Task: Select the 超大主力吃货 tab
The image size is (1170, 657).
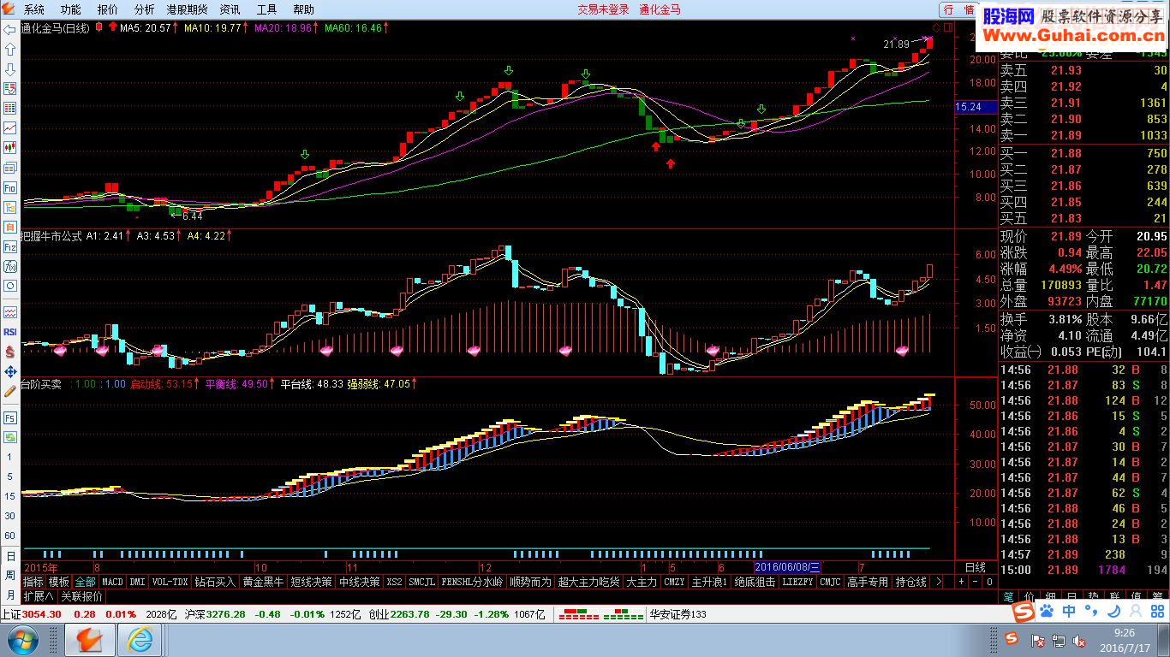Action: click(588, 582)
